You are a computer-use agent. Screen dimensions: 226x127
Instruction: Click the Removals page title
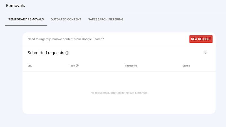(x=15, y=6)
